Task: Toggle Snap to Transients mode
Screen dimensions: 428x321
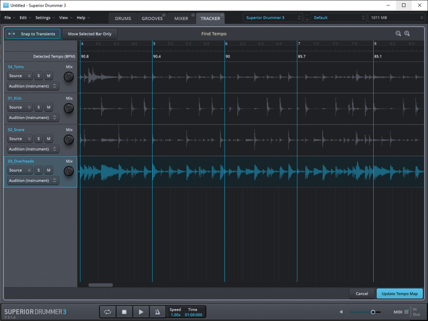Action: tap(33, 33)
